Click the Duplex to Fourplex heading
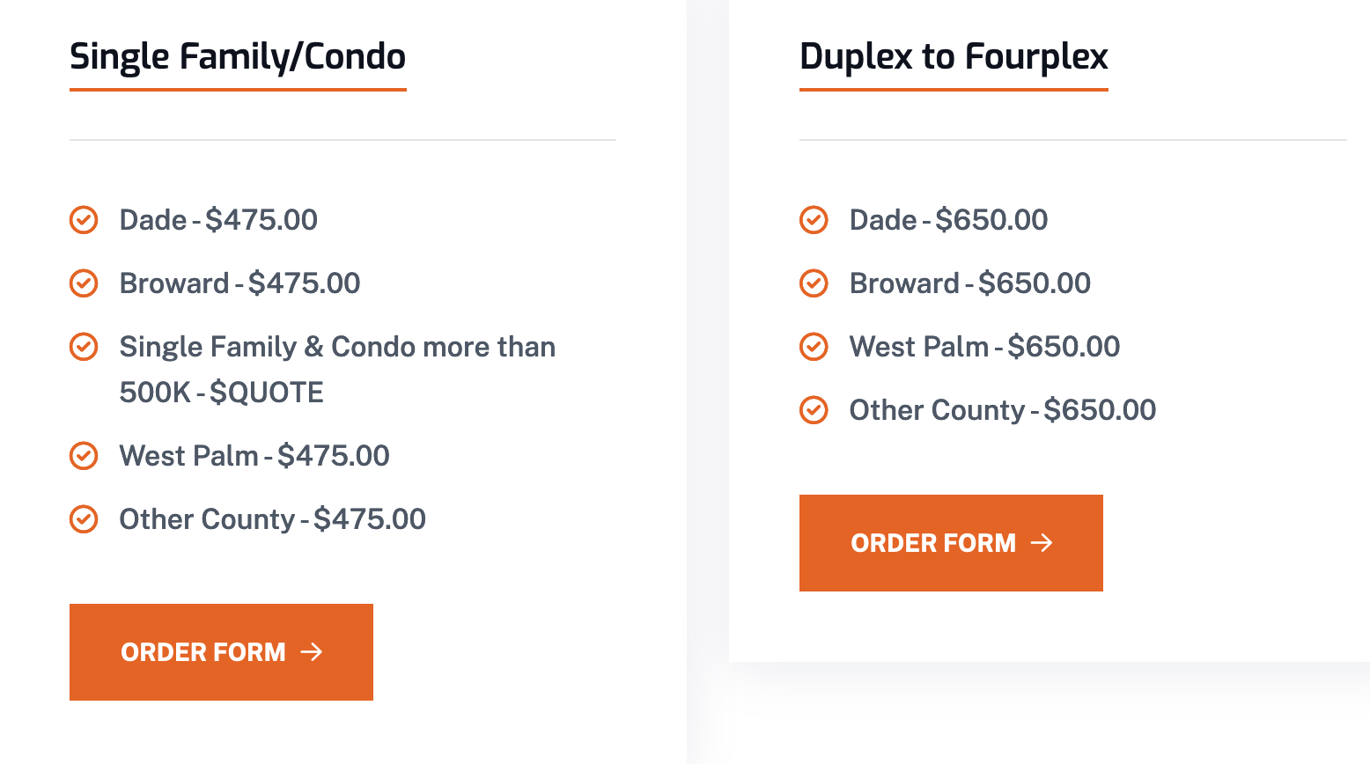Screen dimensions: 1370x764 (954, 56)
